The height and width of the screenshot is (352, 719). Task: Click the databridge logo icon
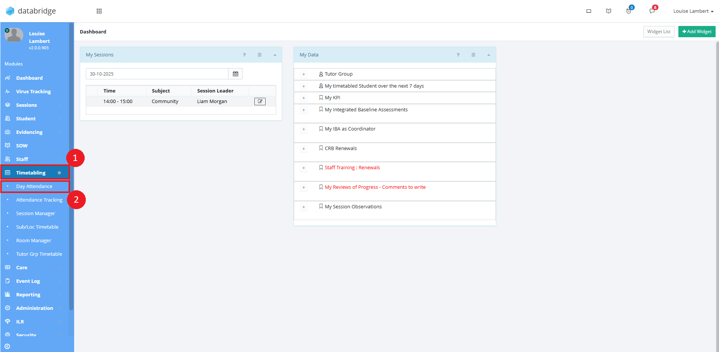10,11
